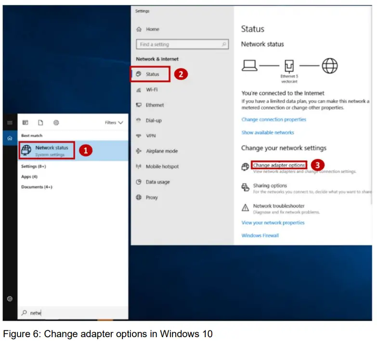This screenshot has width=377, height=341.
Task: Click View your network properties link
Action: pos(273,223)
